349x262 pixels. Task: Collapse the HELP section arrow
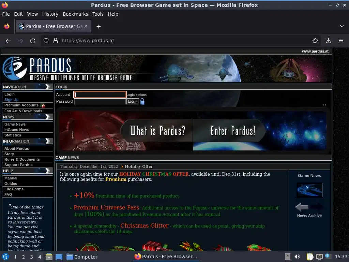click(x=48, y=171)
